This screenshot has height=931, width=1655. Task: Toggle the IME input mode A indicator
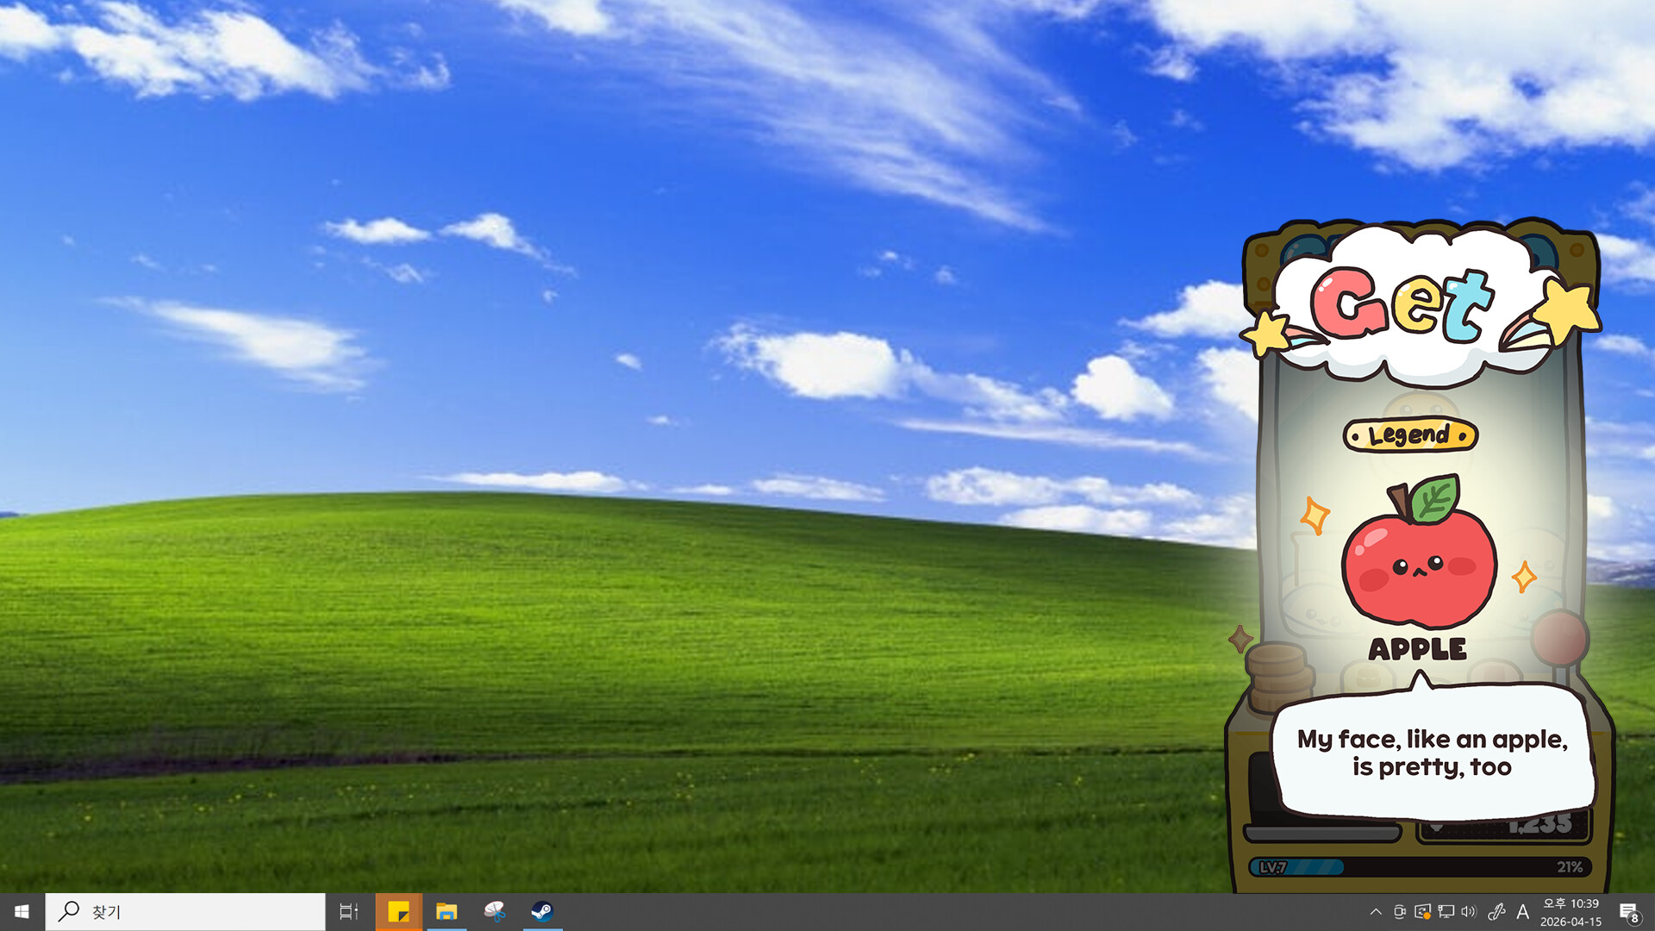pyautogui.click(x=1523, y=911)
